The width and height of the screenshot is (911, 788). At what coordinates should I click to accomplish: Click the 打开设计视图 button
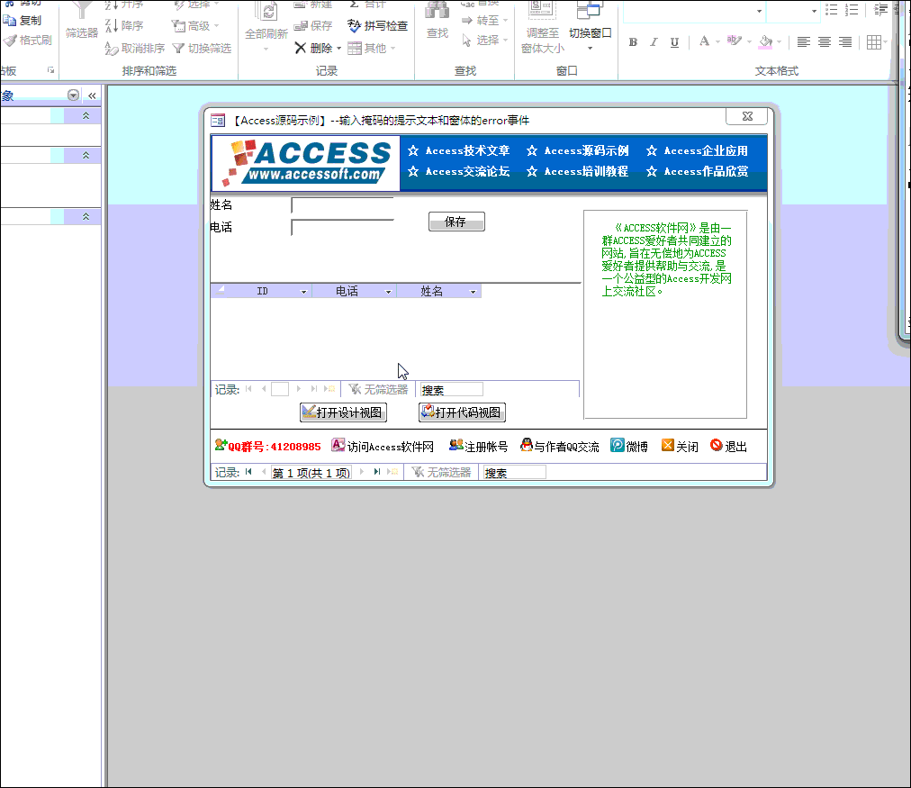(x=343, y=412)
